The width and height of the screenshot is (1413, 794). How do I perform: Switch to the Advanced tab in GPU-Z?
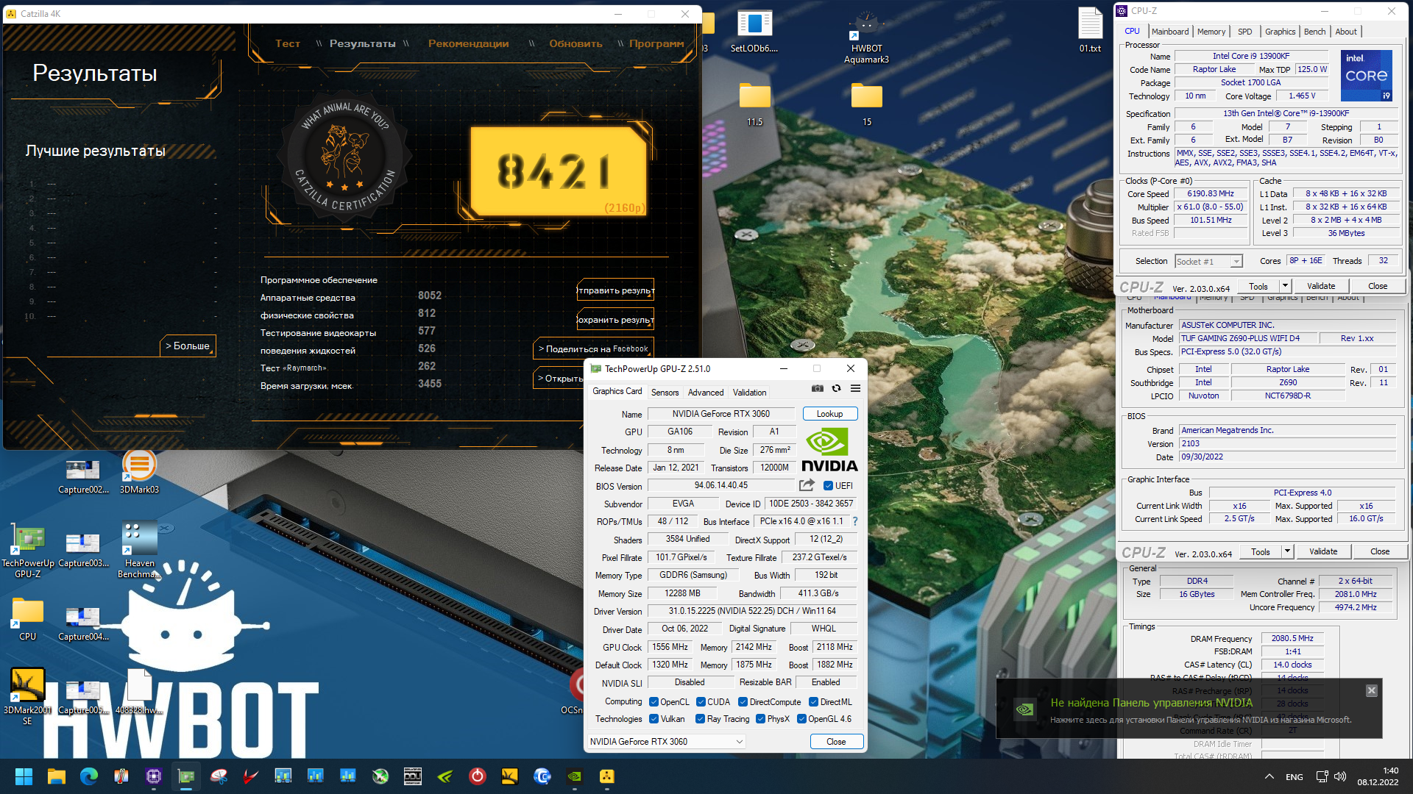[705, 393]
